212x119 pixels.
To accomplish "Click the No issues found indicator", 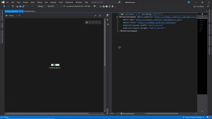I will tap(127, 114).
